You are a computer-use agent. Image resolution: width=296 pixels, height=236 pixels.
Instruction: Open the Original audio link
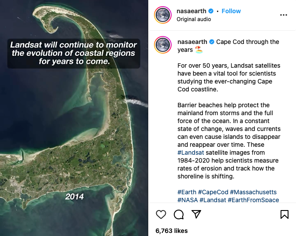[x=194, y=19]
